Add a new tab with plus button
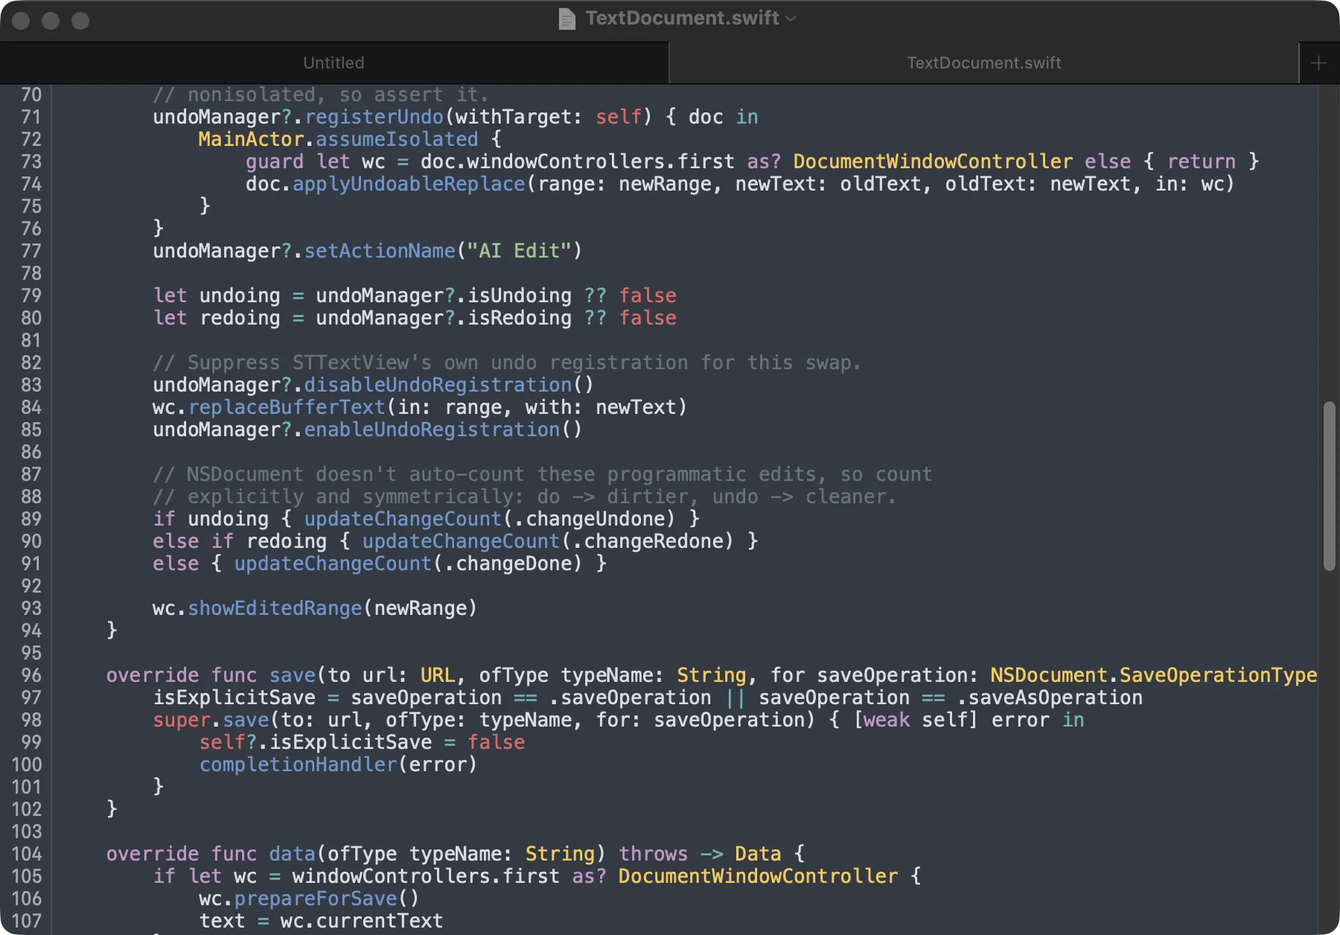The width and height of the screenshot is (1340, 935). point(1318,63)
